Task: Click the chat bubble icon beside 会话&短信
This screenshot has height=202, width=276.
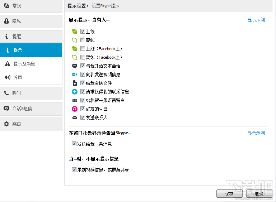Action: (6, 109)
